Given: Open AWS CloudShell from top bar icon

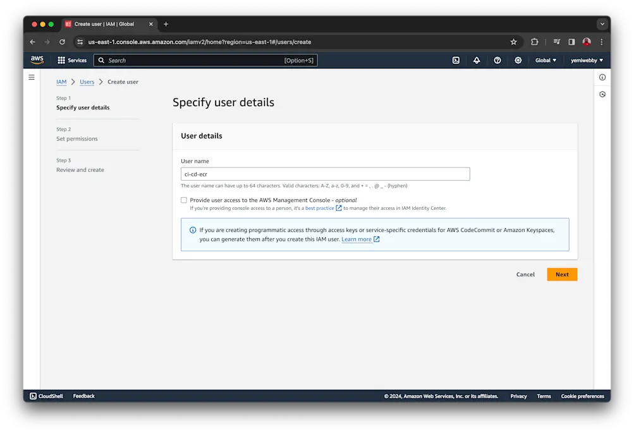Looking at the screenshot, I should click(x=456, y=60).
